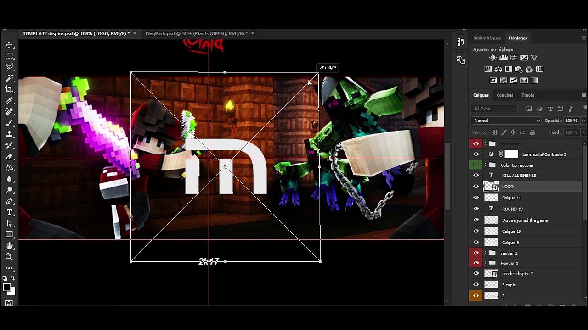Select the Blur tool
The height and width of the screenshot is (330, 588).
[9, 179]
